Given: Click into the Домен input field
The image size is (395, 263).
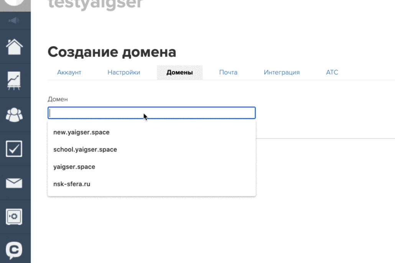Looking at the screenshot, I should click(x=151, y=113).
